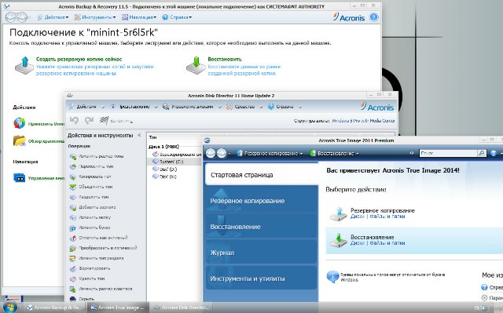The image size is (503, 313).
Task: Switch to Acronis Disk Director taskbar button
Action: (x=182, y=308)
